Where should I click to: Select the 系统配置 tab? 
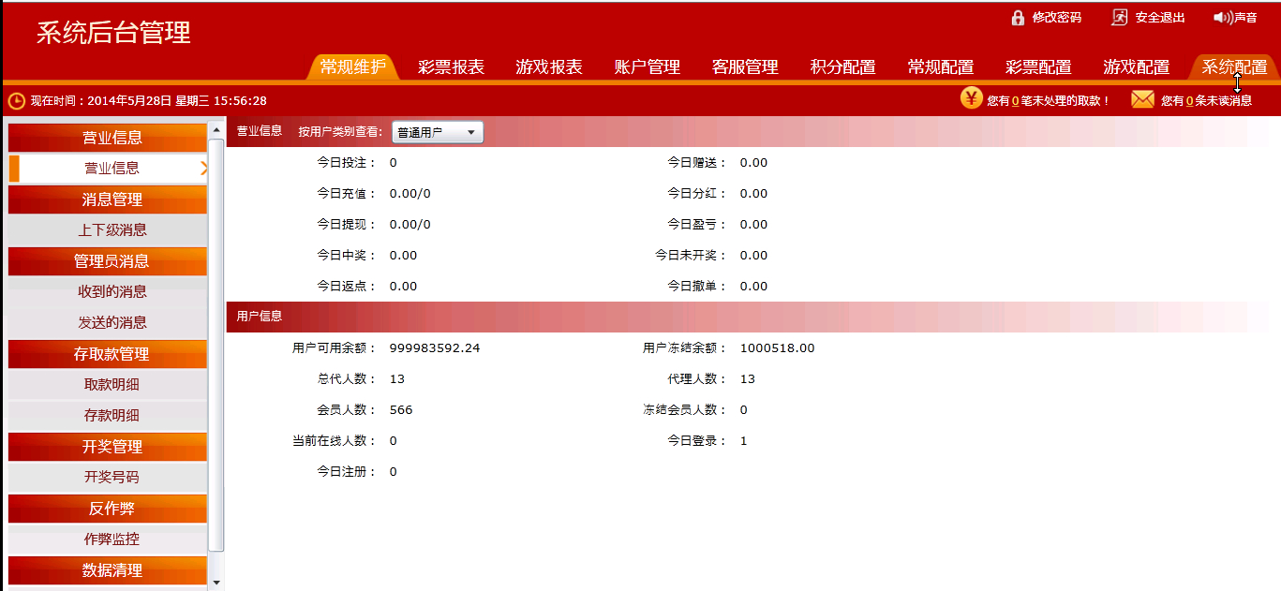pyautogui.click(x=1234, y=67)
